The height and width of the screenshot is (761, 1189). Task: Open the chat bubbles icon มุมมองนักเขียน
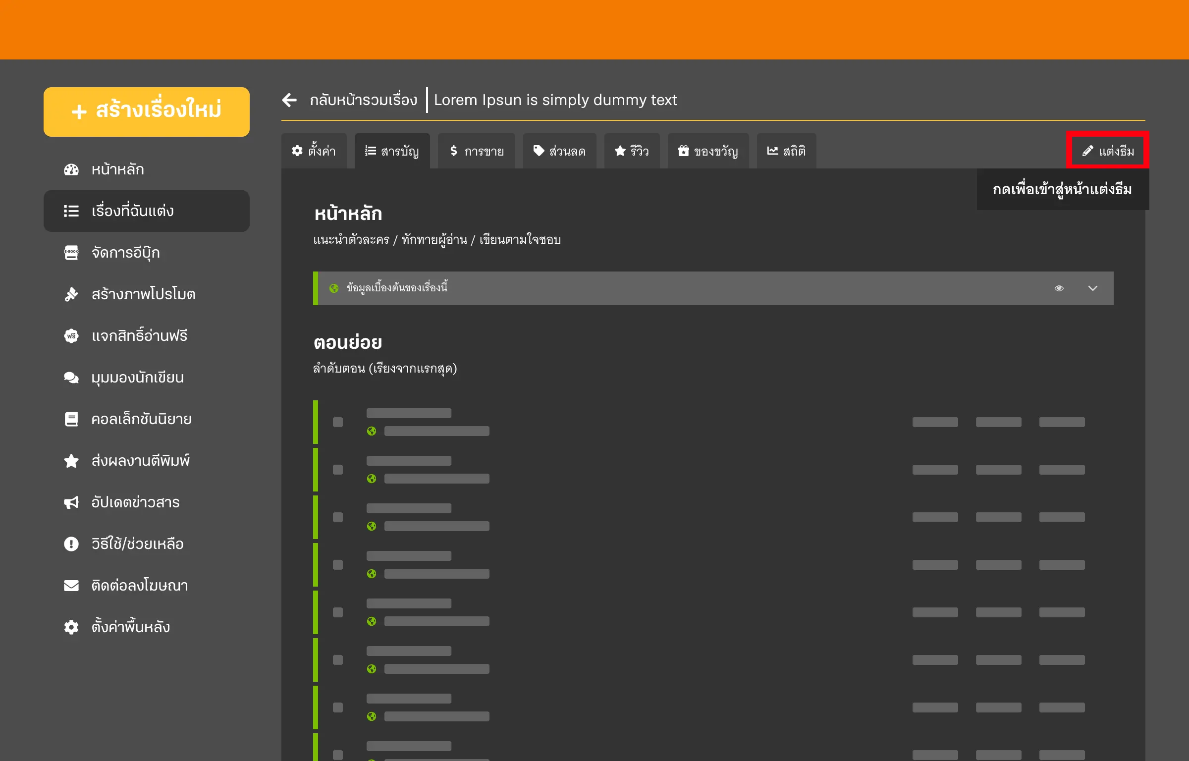(71, 378)
